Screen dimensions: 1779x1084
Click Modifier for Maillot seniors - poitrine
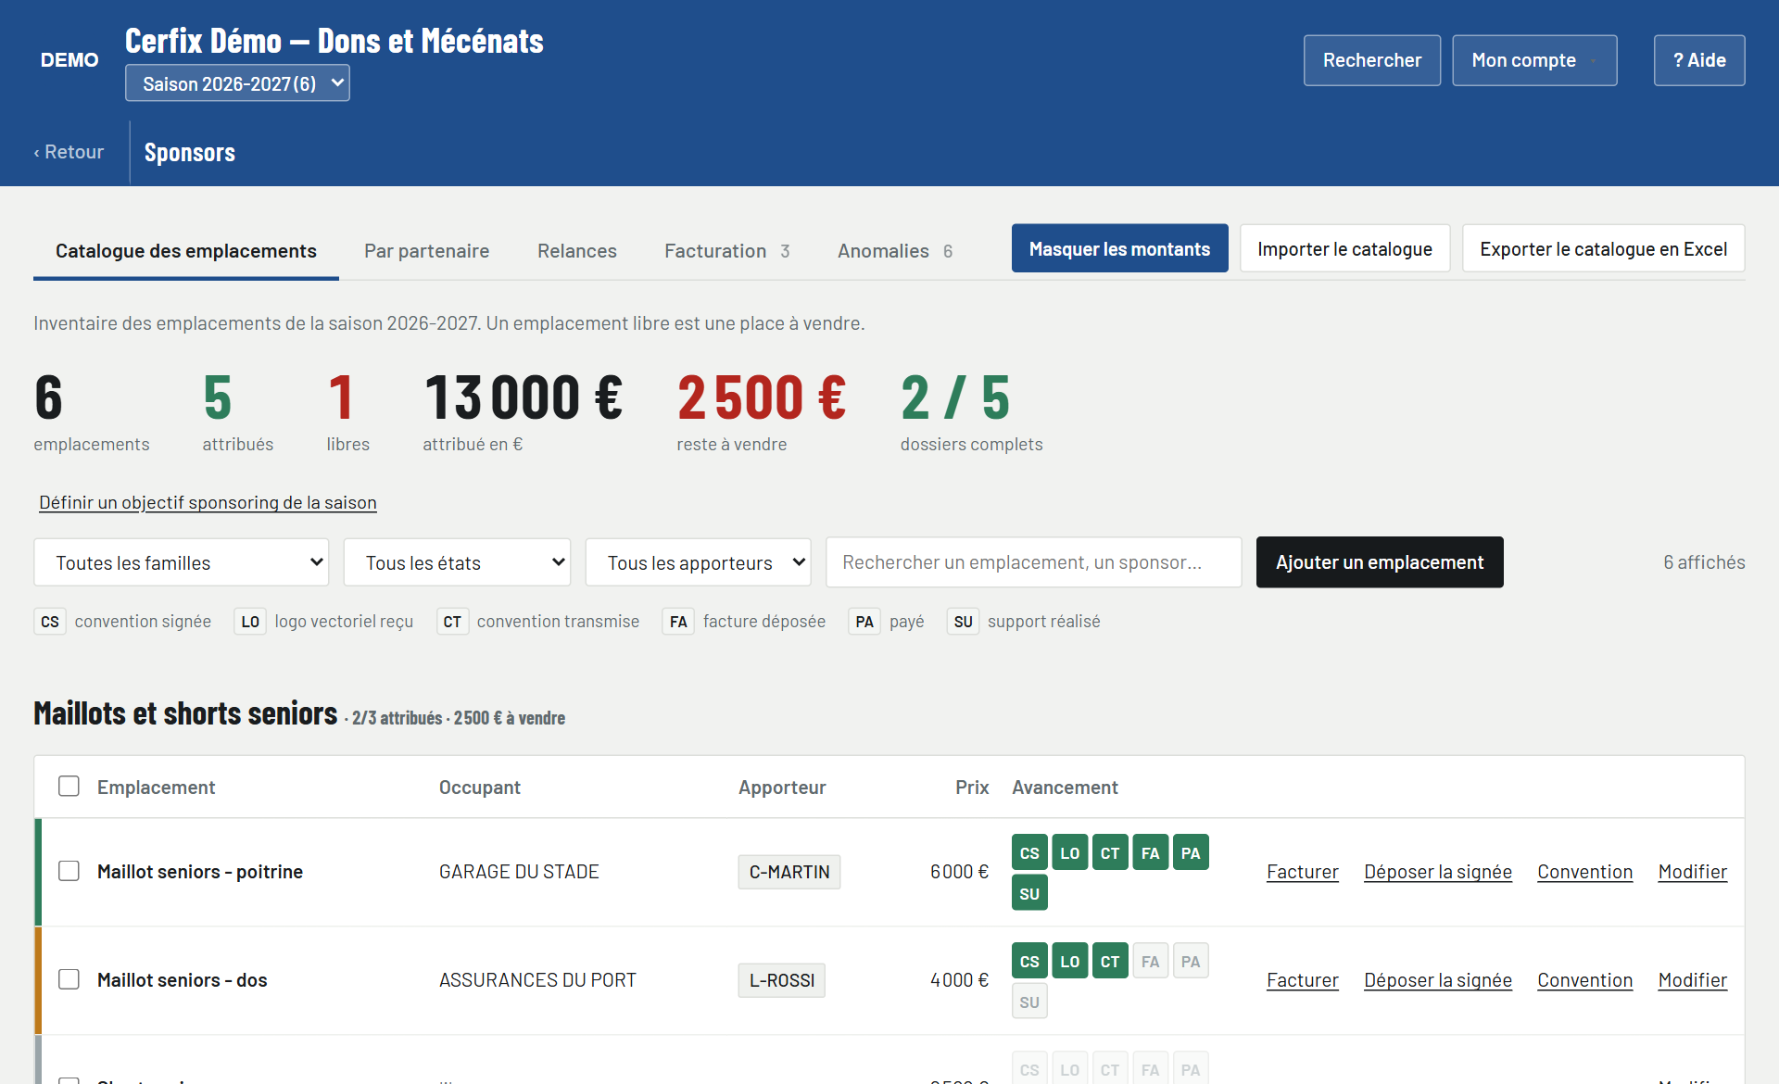click(x=1692, y=872)
